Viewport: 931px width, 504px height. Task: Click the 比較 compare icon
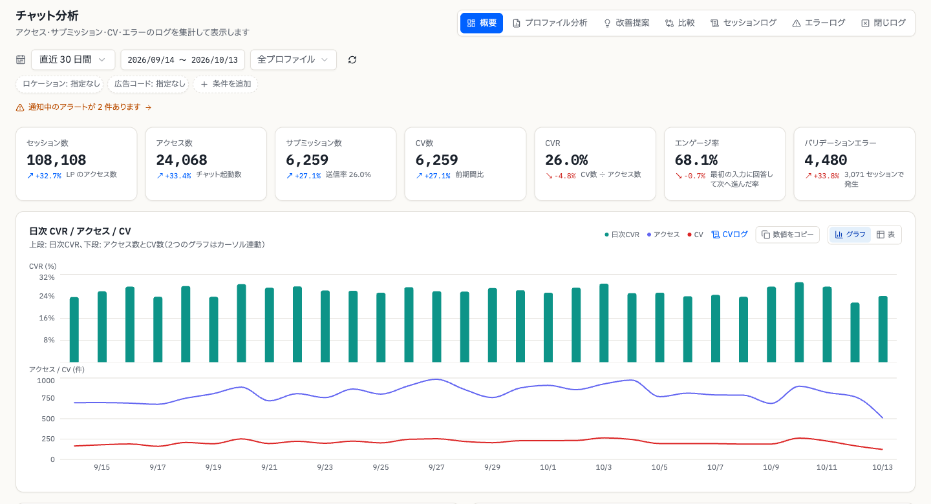(x=670, y=23)
